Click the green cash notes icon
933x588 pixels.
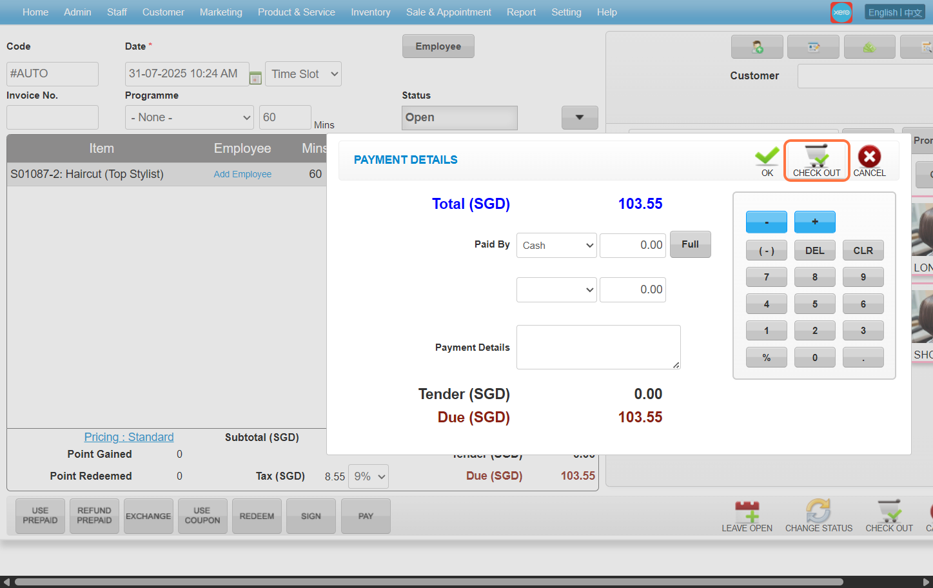click(869, 47)
